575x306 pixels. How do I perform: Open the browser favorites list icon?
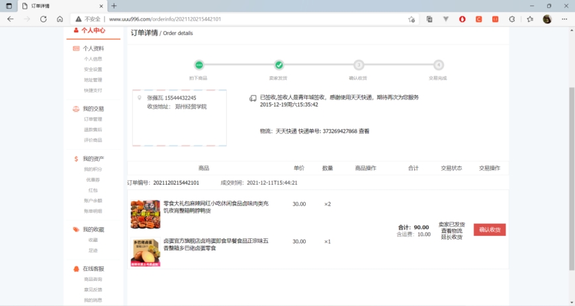click(x=530, y=19)
